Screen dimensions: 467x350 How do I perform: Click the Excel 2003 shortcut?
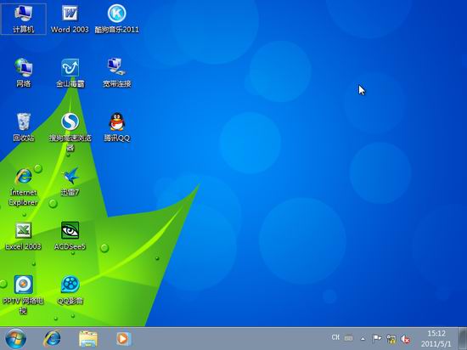(23, 235)
